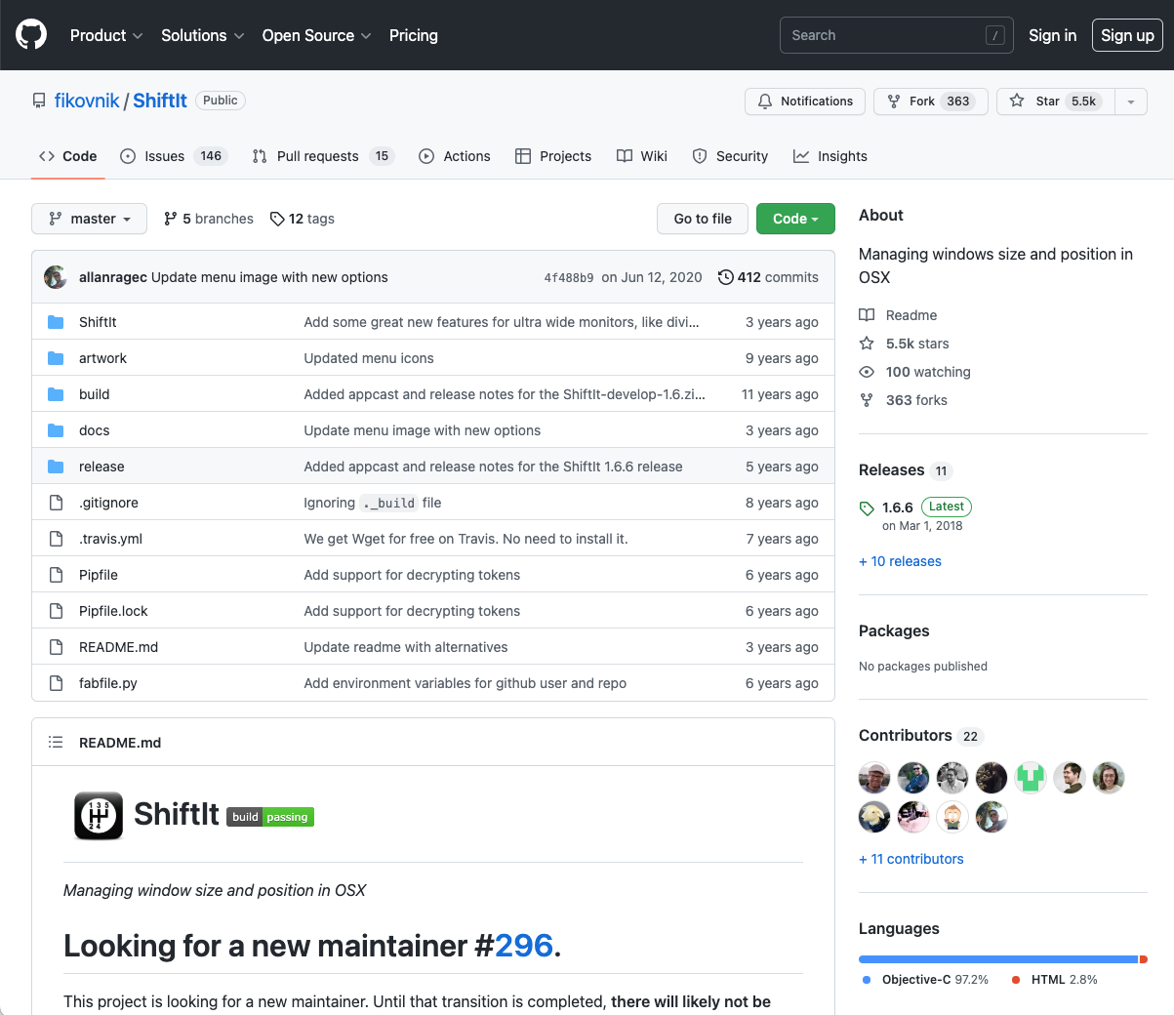Click the release folder icon
1174x1015 pixels.
(56, 467)
